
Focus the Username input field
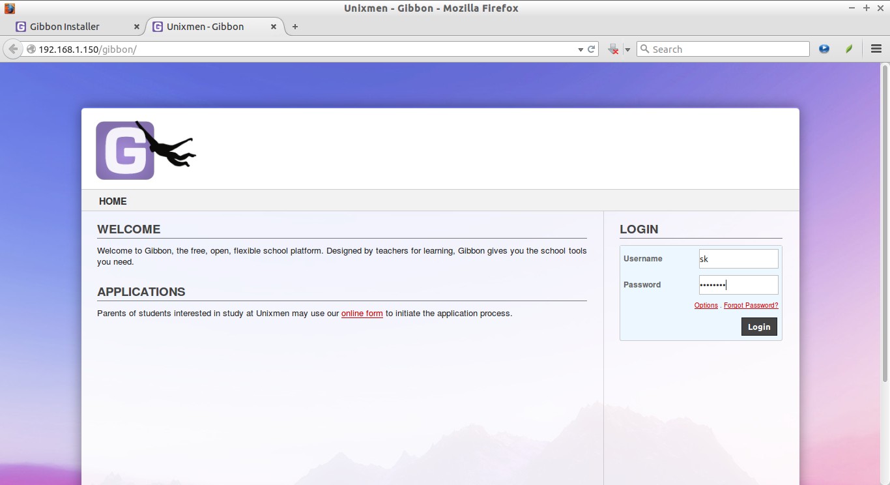click(x=738, y=259)
